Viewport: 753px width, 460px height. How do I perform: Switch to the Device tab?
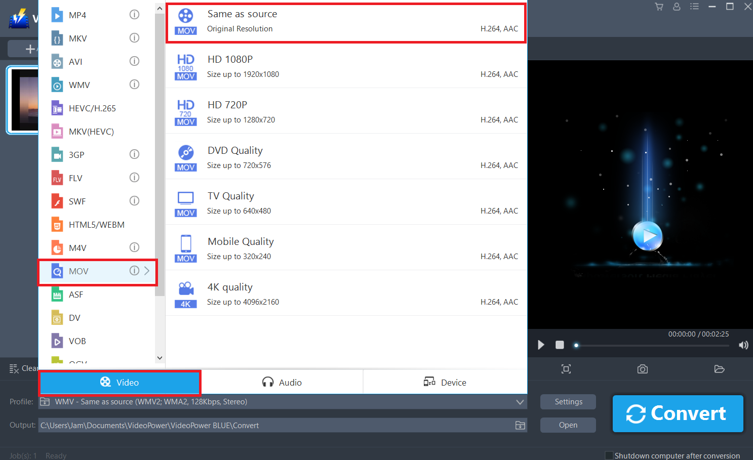[445, 382]
